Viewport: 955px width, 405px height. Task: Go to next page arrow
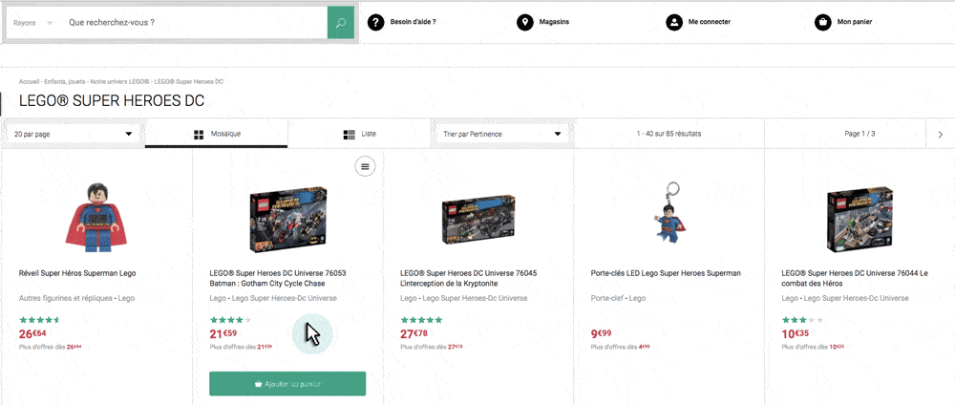coord(940,134)
